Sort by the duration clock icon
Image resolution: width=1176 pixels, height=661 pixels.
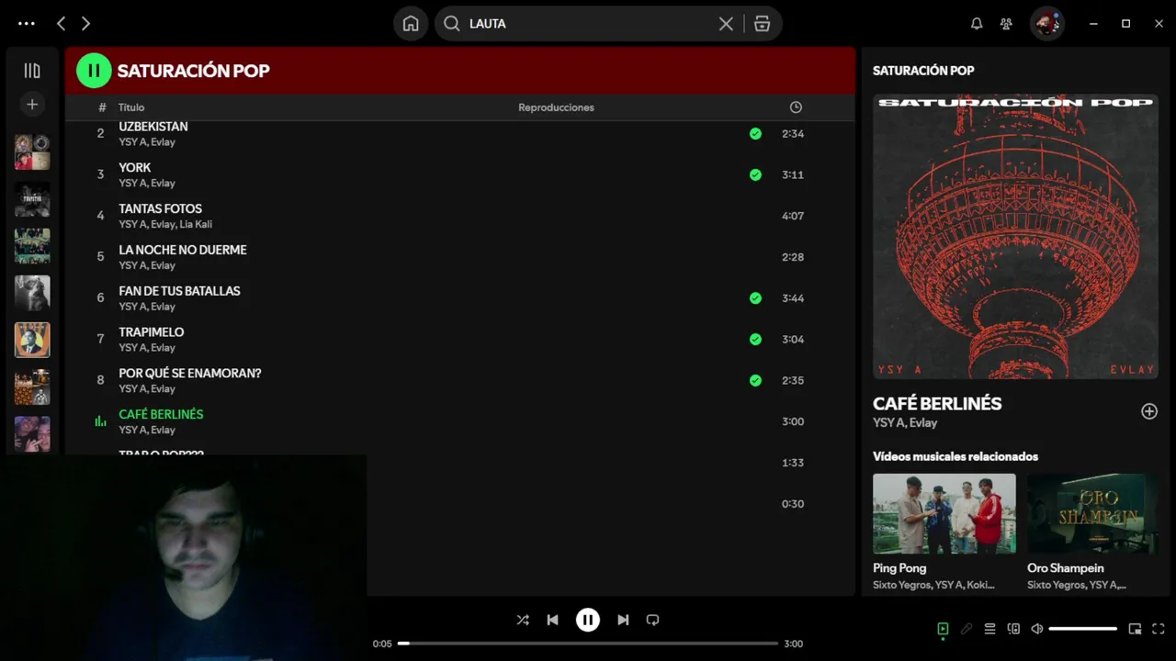[x=796, y=107]
